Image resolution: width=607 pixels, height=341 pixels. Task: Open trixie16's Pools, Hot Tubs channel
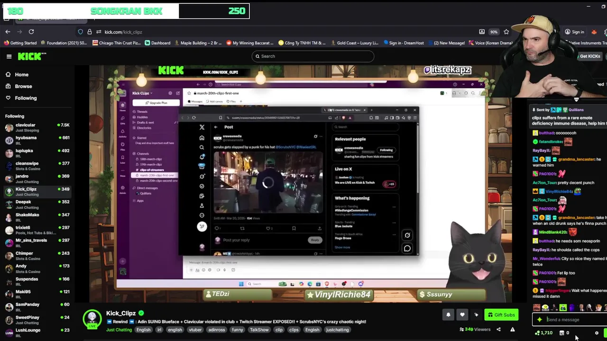click(37, 230)
